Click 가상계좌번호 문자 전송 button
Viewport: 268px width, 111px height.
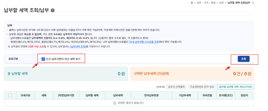point(202,87)
